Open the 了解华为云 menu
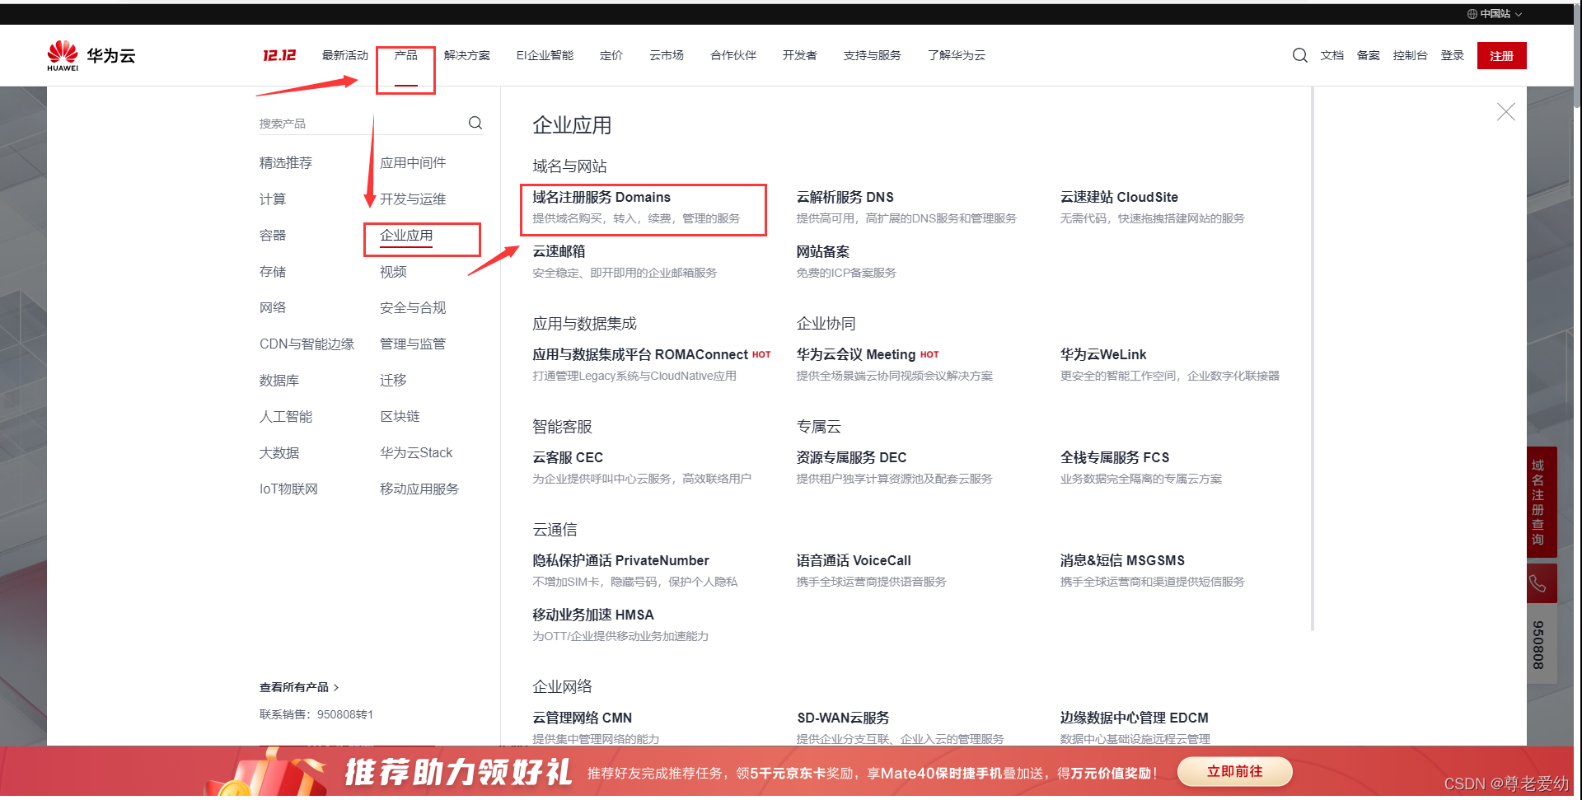This screenshot has height=800, width=1582. tap(957, 55)
